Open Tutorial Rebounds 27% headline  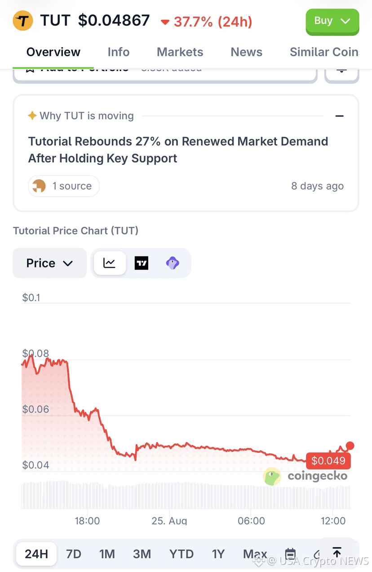tap(178, 150)
